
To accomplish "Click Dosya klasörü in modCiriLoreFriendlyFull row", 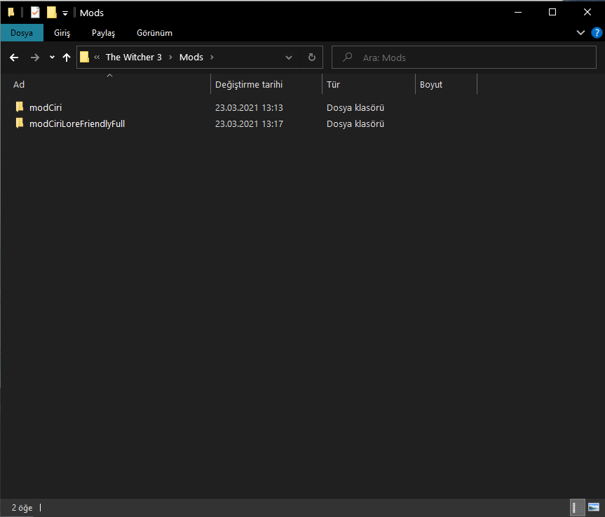I will [x=355, y=124].
